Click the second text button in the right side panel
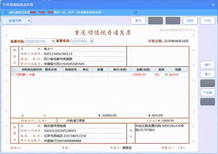Image resolution: width=218 pixels, height=154 pixels. point(207,74)
